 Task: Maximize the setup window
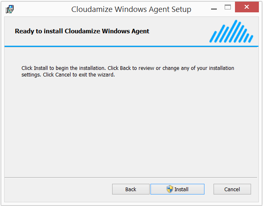228,7
